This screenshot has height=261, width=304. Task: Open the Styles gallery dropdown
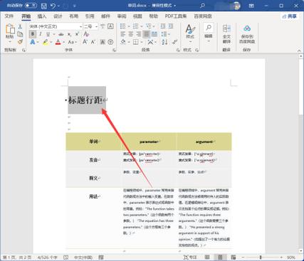pyautogui.click(x=190, y=34)
